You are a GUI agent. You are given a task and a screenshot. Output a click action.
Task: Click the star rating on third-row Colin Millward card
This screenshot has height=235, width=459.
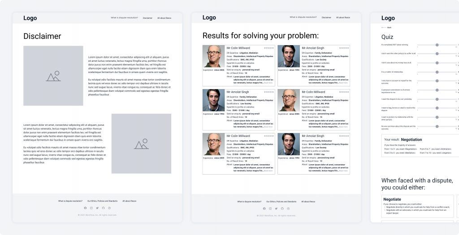269,136
